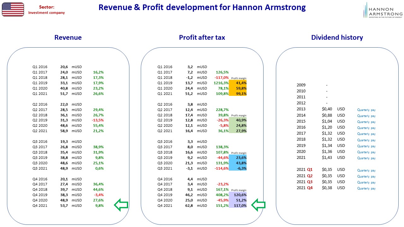Click 'Quarterly pay' next to 2013
This screenshot has height=227, width=404.
coord(366,110)
